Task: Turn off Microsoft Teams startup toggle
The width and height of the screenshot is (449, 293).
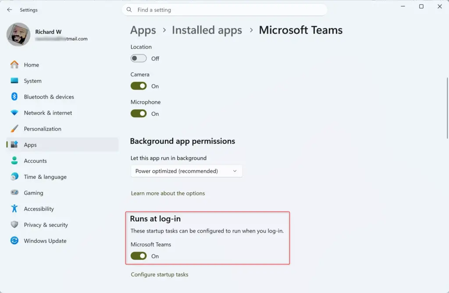Action: (x=139, y=256)
